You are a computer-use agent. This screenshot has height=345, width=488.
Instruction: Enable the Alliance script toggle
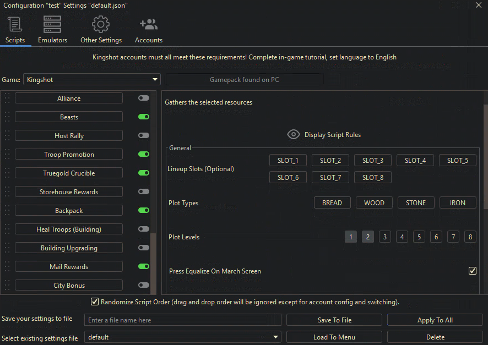click(144, 98)
